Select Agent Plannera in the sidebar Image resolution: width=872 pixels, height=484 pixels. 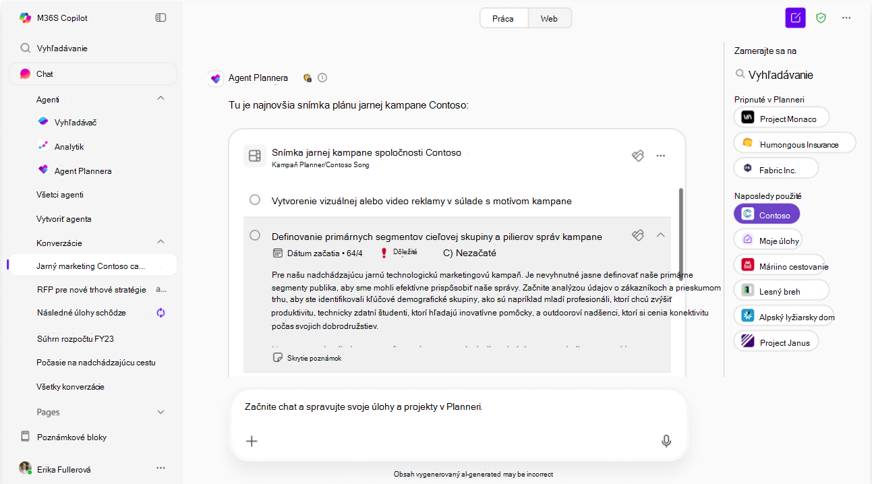pos(83,171)
